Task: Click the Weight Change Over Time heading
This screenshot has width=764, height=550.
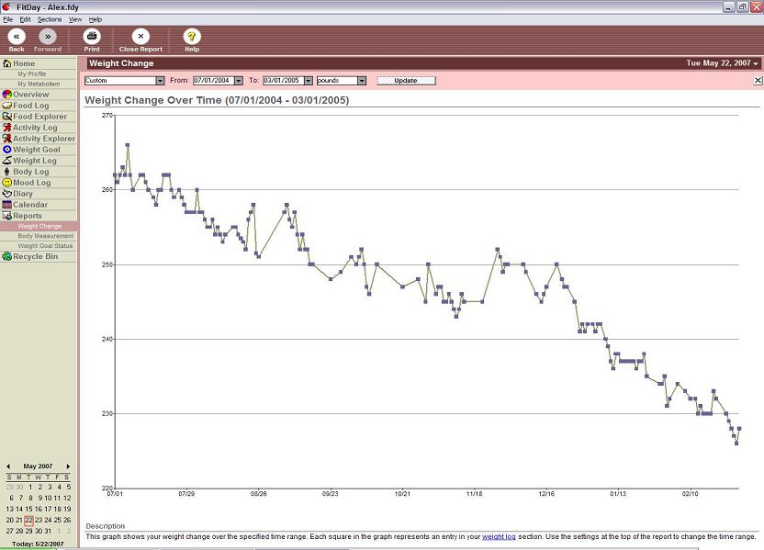Action: (217, 100)
